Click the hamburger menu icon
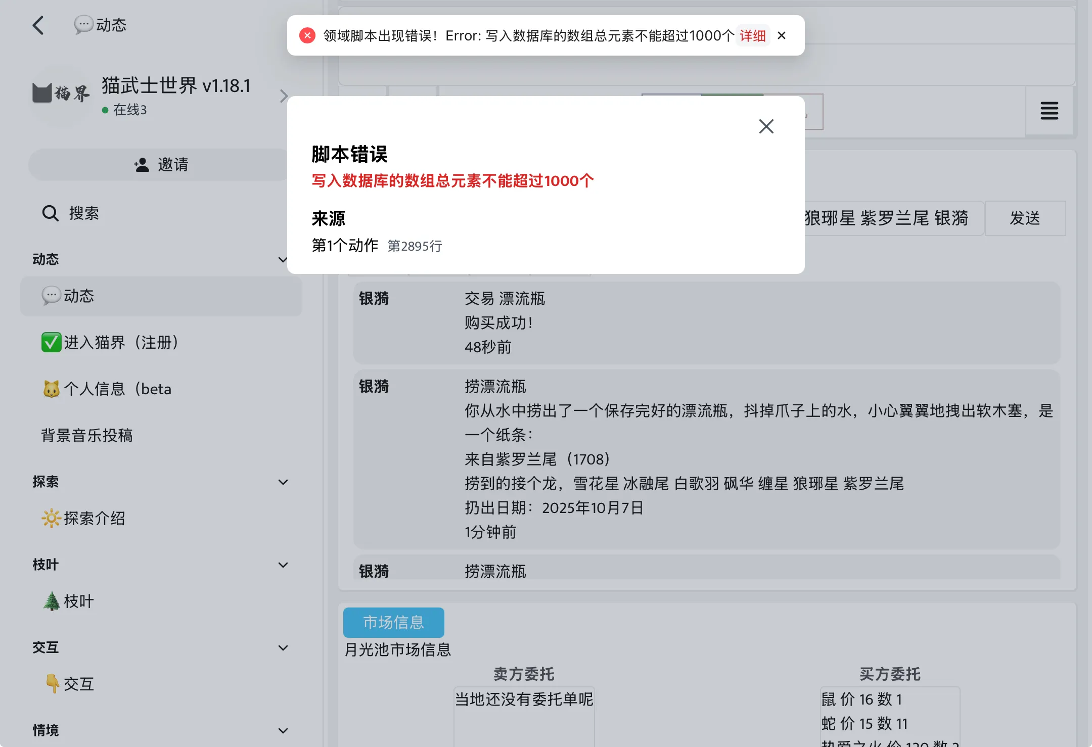1092x747 pixels. (1049, 111)
